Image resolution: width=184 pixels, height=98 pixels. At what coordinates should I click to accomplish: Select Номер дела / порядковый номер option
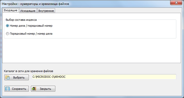(29, 26)
